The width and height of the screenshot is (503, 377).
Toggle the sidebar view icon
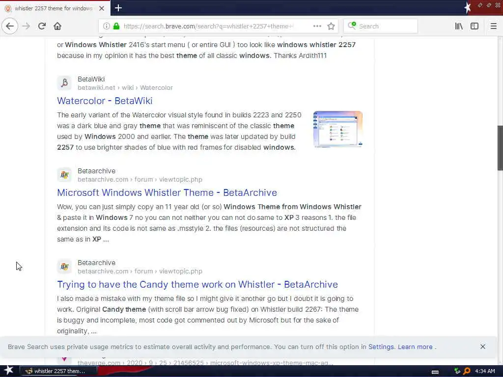coord(475,26)
